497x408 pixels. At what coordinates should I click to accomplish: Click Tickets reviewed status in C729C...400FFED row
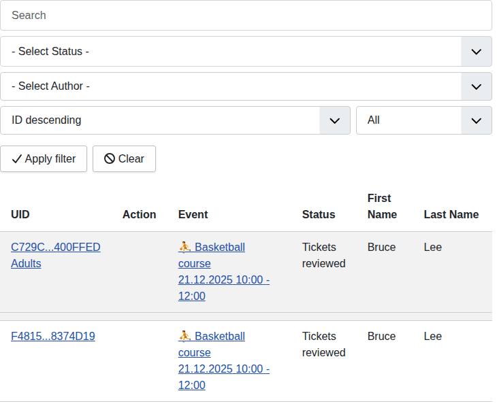coord(323,255)
